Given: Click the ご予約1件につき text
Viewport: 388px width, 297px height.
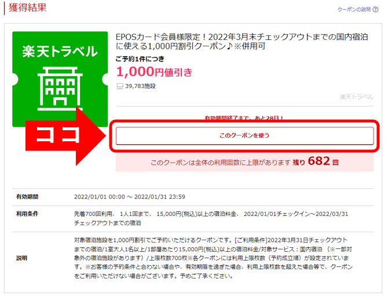Looking at the screenshot, I should [140, 59].
